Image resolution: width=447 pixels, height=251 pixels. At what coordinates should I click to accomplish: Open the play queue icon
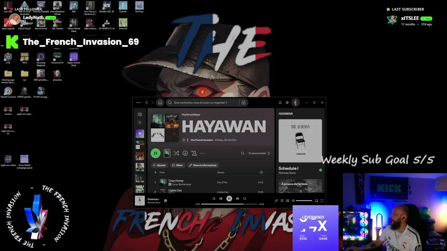pyautogui.click(x=282, y=200)
